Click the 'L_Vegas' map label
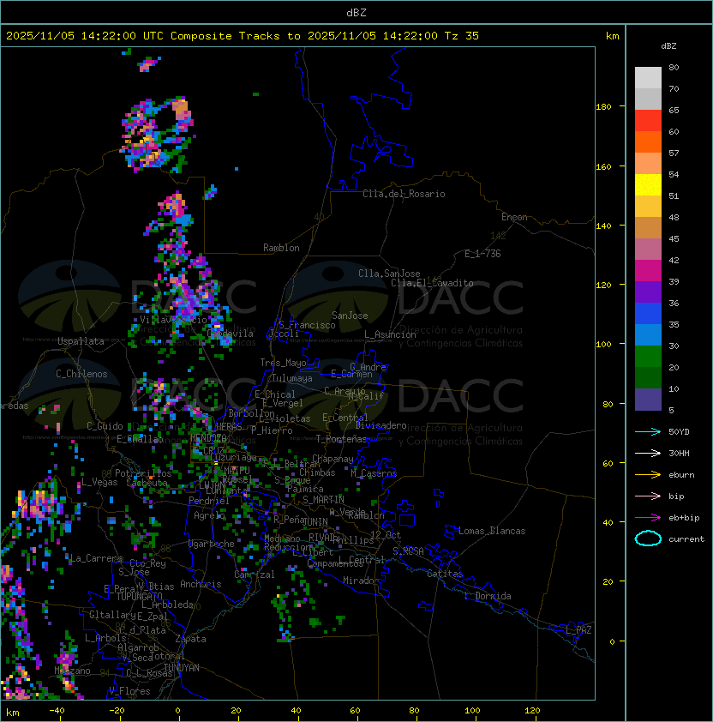 (99, 482)
